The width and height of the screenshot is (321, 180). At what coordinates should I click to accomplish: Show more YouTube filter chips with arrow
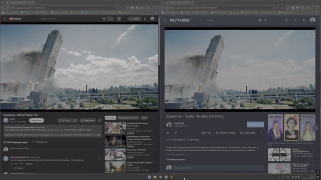[152, 118]
